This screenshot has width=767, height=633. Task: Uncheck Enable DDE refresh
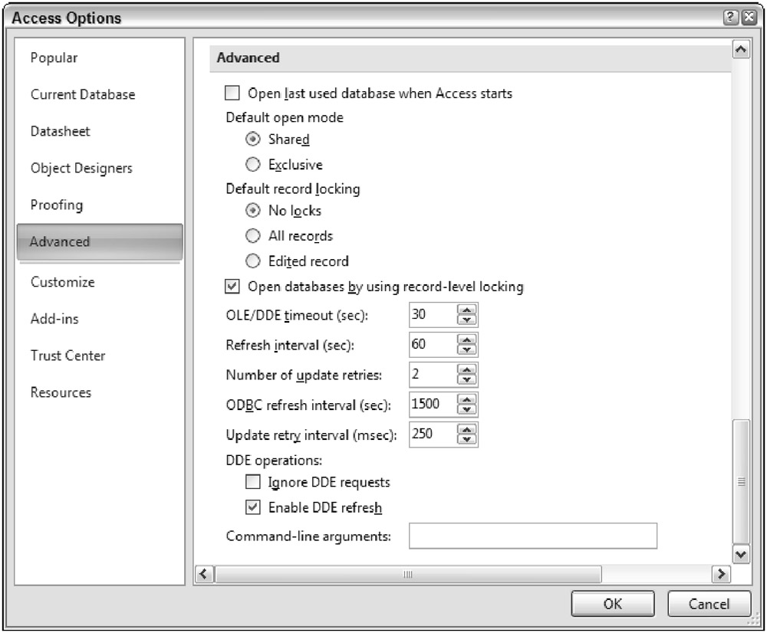252,507
